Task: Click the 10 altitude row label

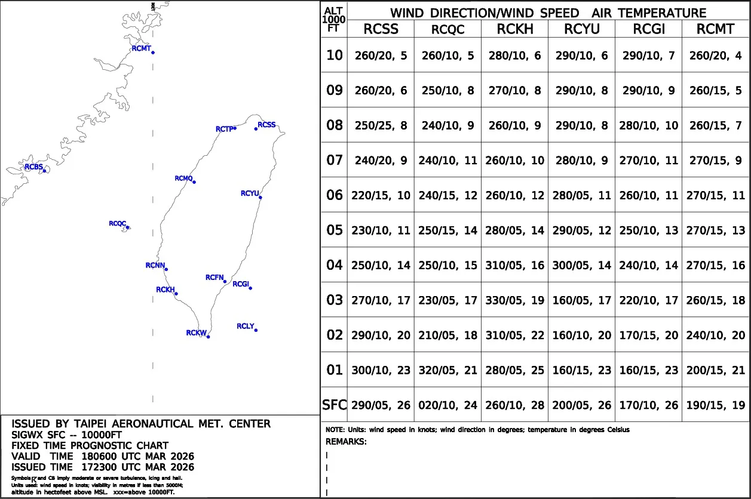Action: (334, 56)
